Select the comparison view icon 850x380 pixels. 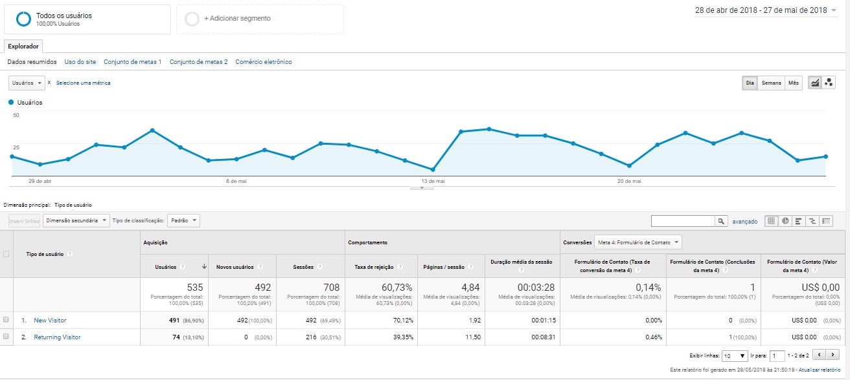click(812, 221)
